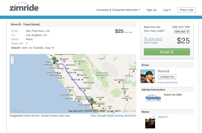Click Log in in navigation
The image size is (202, 133).
(167, 10)
